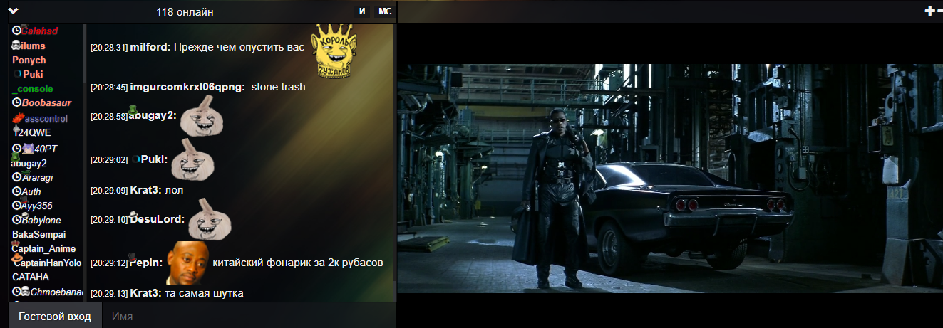Select user Araragi in the user list
Viewport: 943px width, 328px height.
(37, 177)
